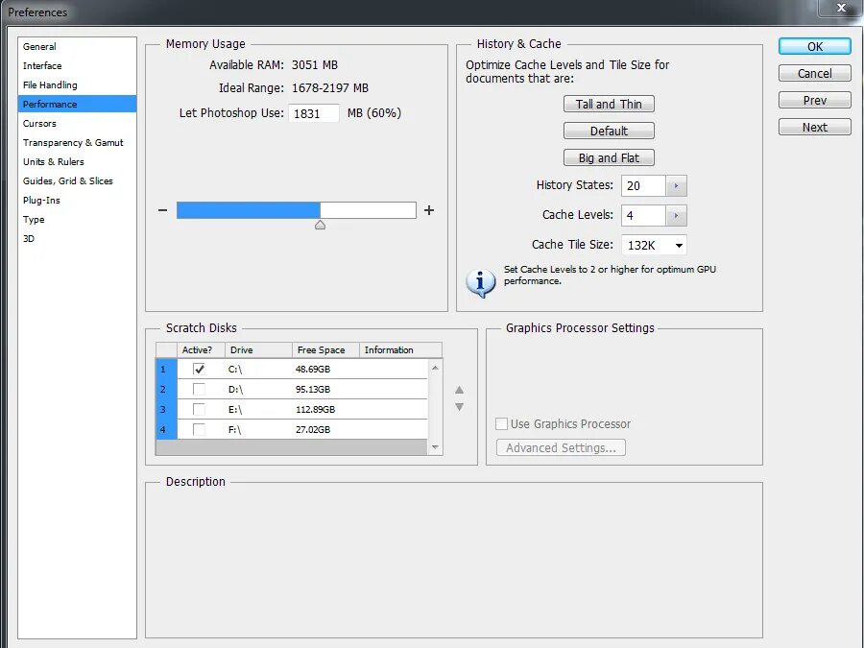Click the Cancel button
The width and height of the screenshot is (864, 648).
click(814, 73)
